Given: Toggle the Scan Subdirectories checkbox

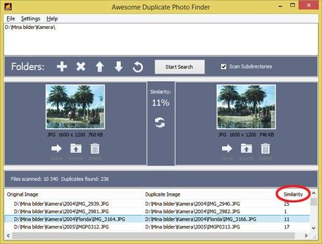Looking at the screenshot, I should [x=223, y=66].
